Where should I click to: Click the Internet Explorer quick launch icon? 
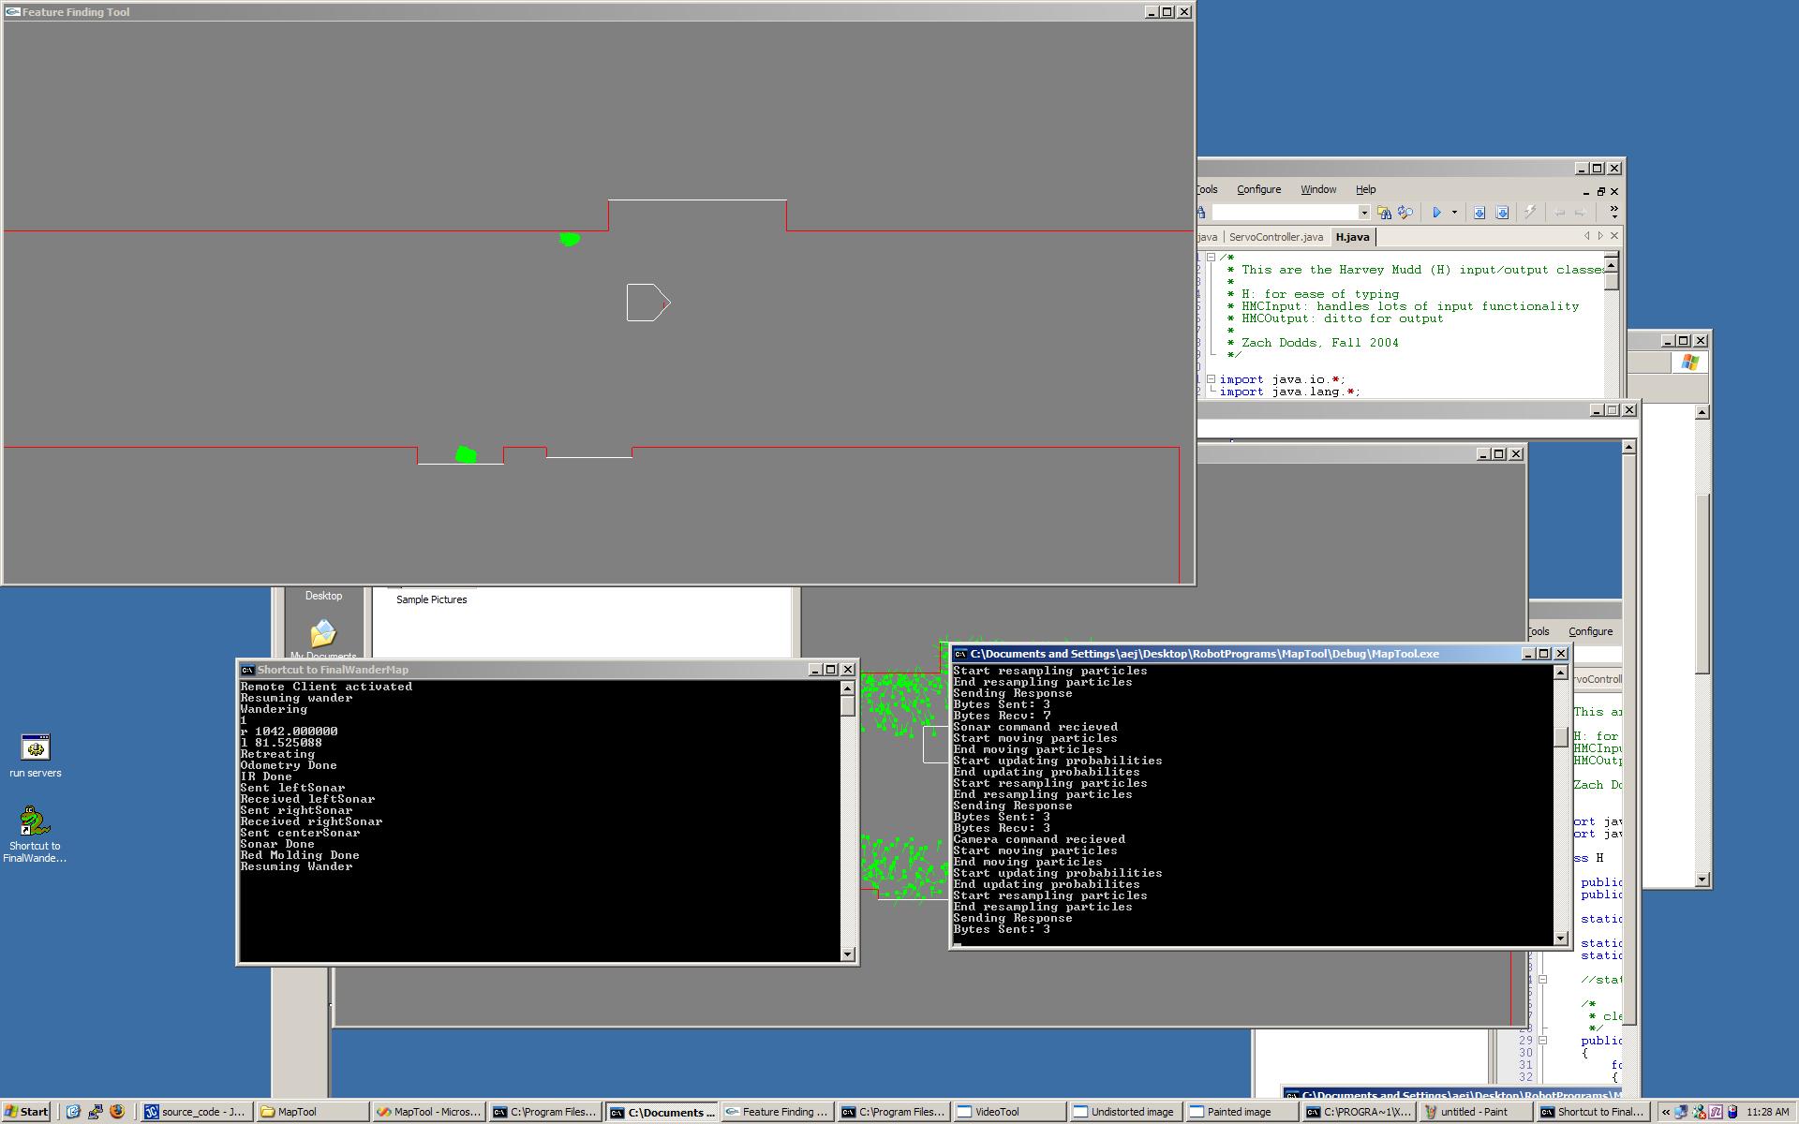pyautogui.click(x=73, y=1112)
